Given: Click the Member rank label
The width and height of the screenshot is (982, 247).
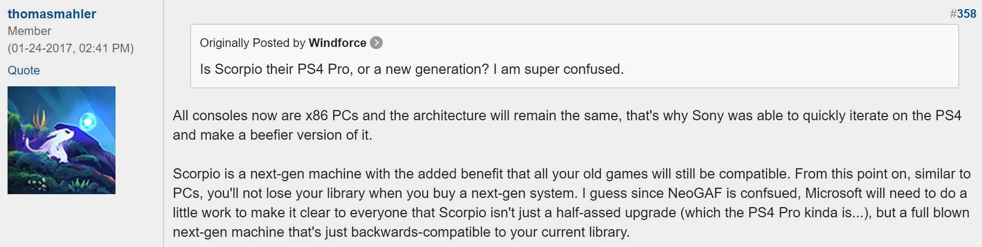Looking at the screenshot, I should 29,31.
